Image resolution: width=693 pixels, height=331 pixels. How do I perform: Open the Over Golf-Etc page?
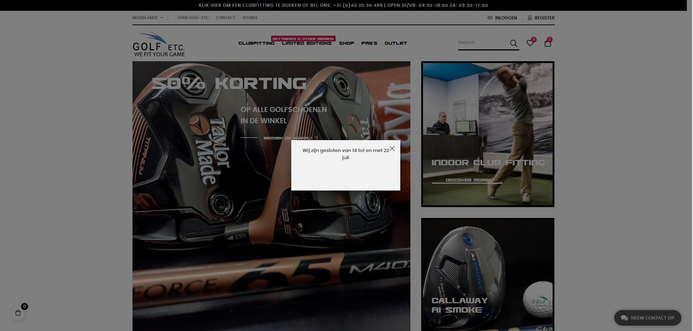tap(193, 18)
